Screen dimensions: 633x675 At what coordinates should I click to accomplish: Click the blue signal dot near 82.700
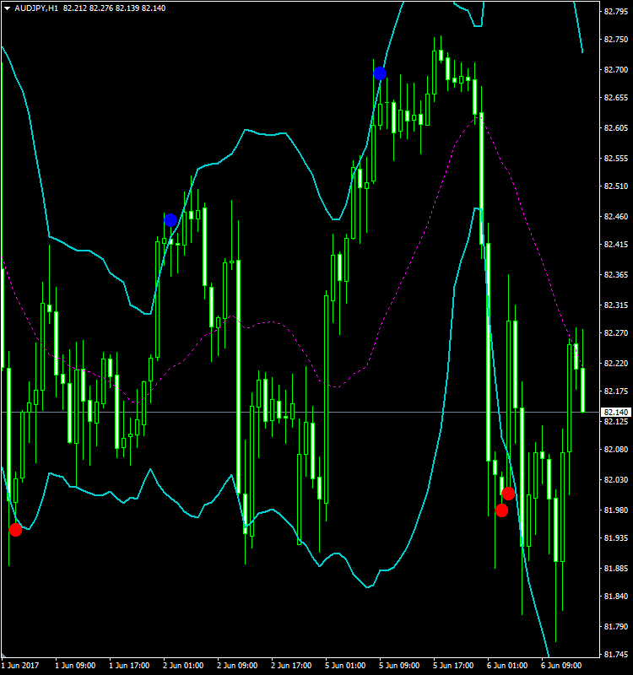click(x=379, y=73)
